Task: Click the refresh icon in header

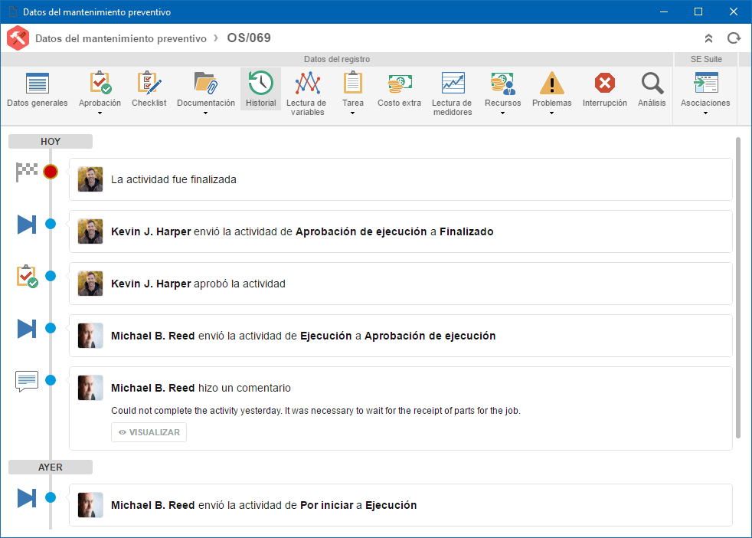Action: pos(734,38)
